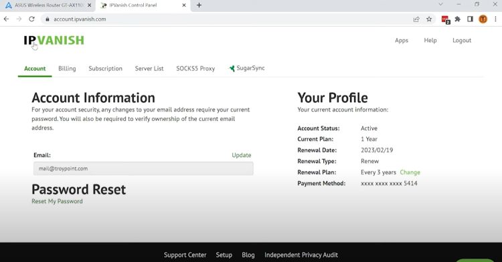Image resolution: width=502 pixels, height=262 pixels.
Task: Click the IPVanish logo
Action: 54,40
